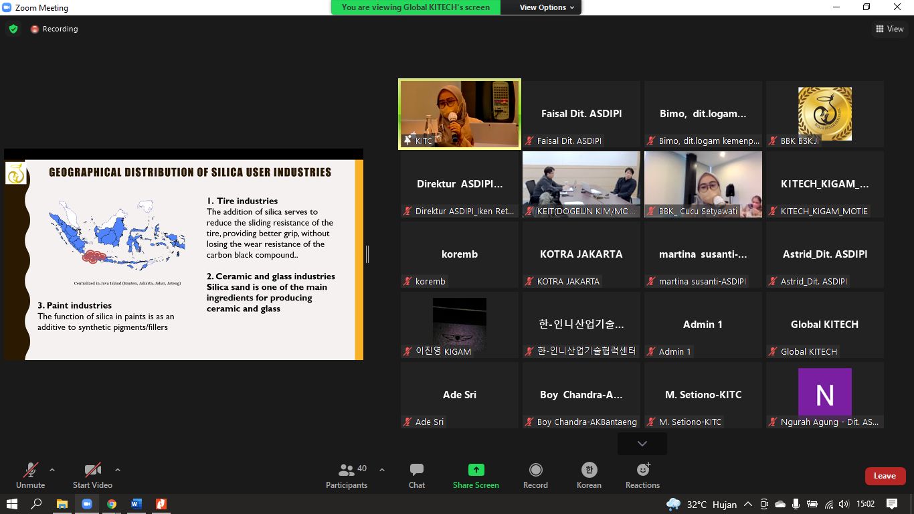The height and width of the screenshot is (514, 914).
Task: Click the network Wi-Fi tray icon
Action: pos(829,504)
